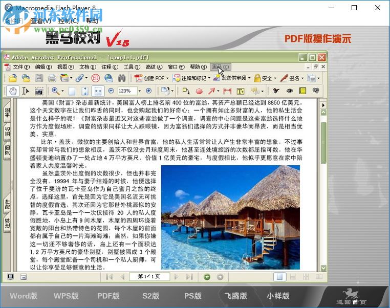
Task: Click the paperclip attach file icon
Action: tap(80, 78)
